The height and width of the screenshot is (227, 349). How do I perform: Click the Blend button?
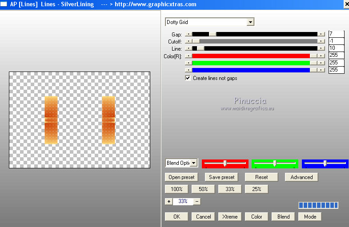coord(283,216)
